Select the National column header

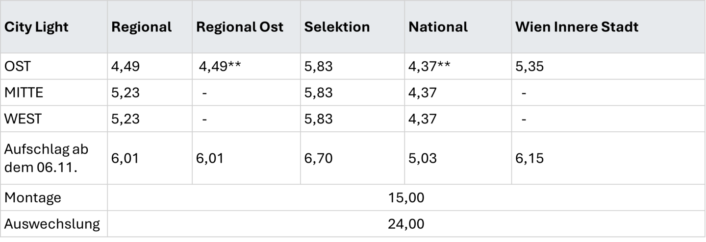(x=438, y=27)
